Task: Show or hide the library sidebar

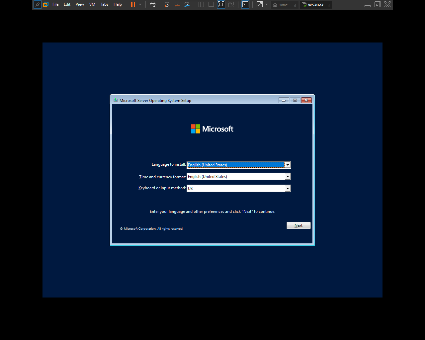Action: tap(201, 5)
